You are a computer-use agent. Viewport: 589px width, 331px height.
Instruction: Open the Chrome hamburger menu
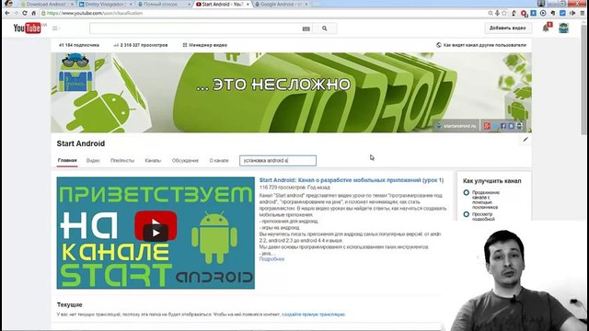(x=583, y=13)
